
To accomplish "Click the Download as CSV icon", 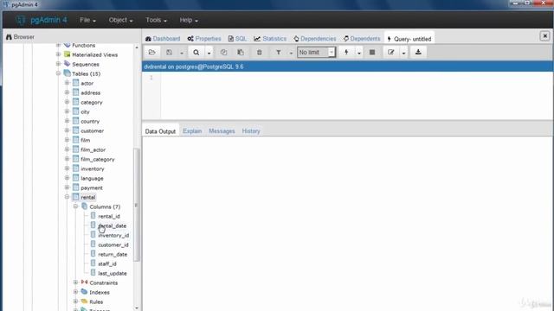I will pyautogui.click(x=418, y=53).
